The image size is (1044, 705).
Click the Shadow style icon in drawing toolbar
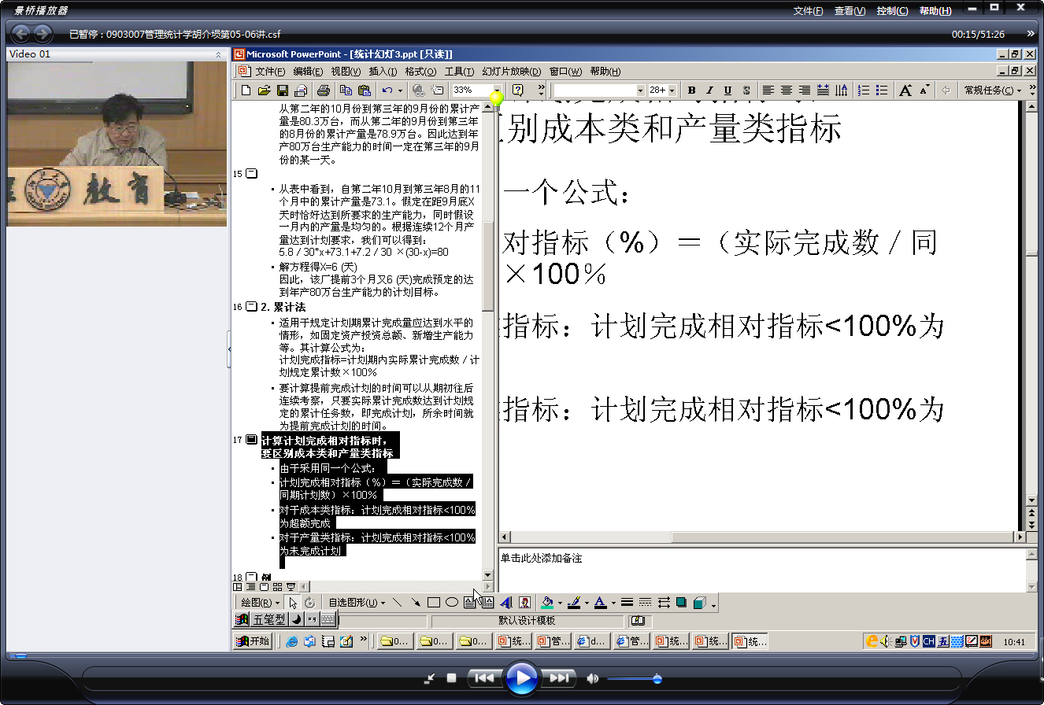pyautogui.click(x=682, y=603)
